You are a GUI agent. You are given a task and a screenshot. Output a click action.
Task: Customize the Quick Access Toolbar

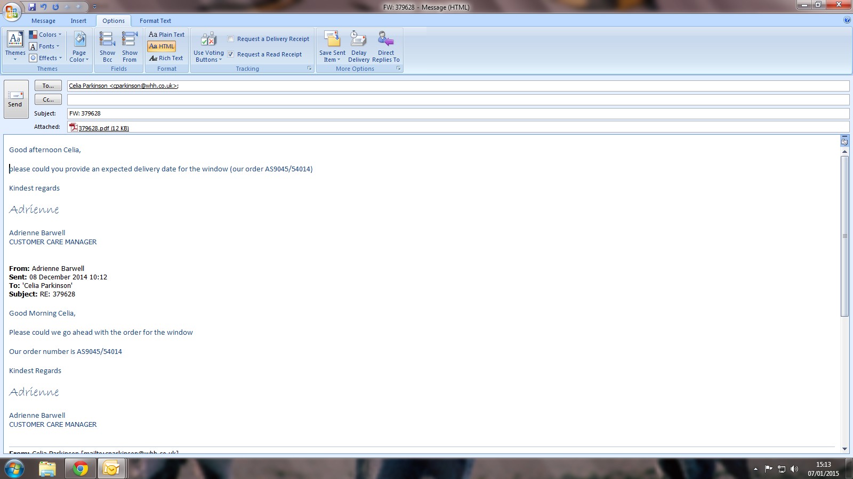94,7
